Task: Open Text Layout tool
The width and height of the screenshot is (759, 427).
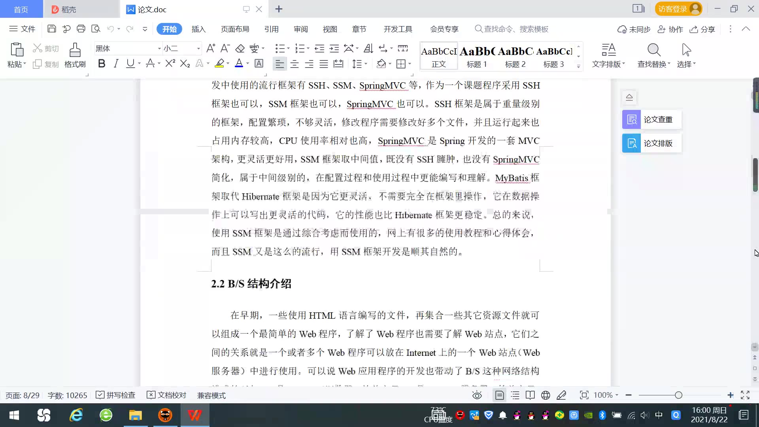Action: click(608, 55)
